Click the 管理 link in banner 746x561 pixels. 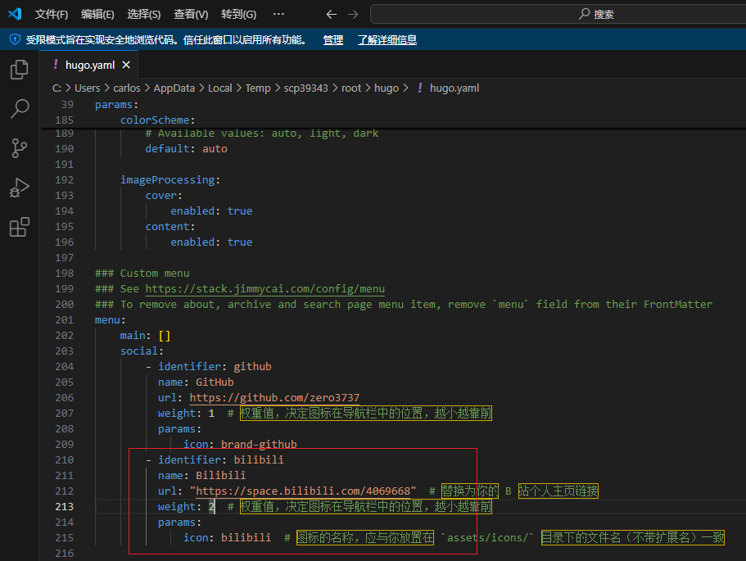[332, 39]
